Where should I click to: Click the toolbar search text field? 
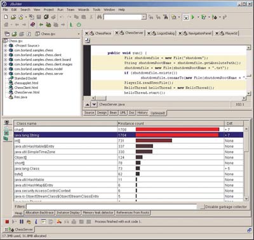coord(123,17)
